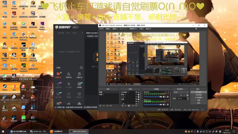Open the 房管助手 person icon in 直播伴侣
Viewport: 238px width, 134px height.
pos(69,75)
